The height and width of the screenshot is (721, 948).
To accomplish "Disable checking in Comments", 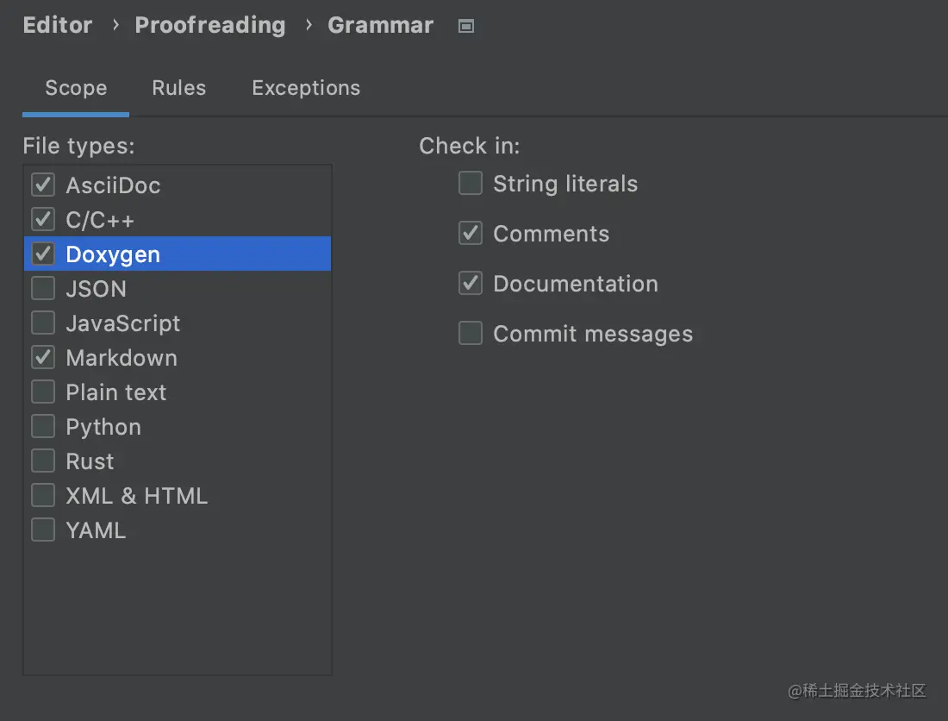I will tap(471, 234).
